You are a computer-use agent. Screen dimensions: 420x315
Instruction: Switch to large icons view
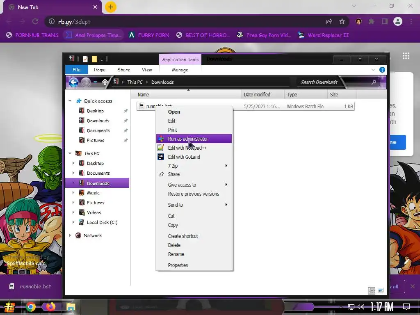pos(381,290)
